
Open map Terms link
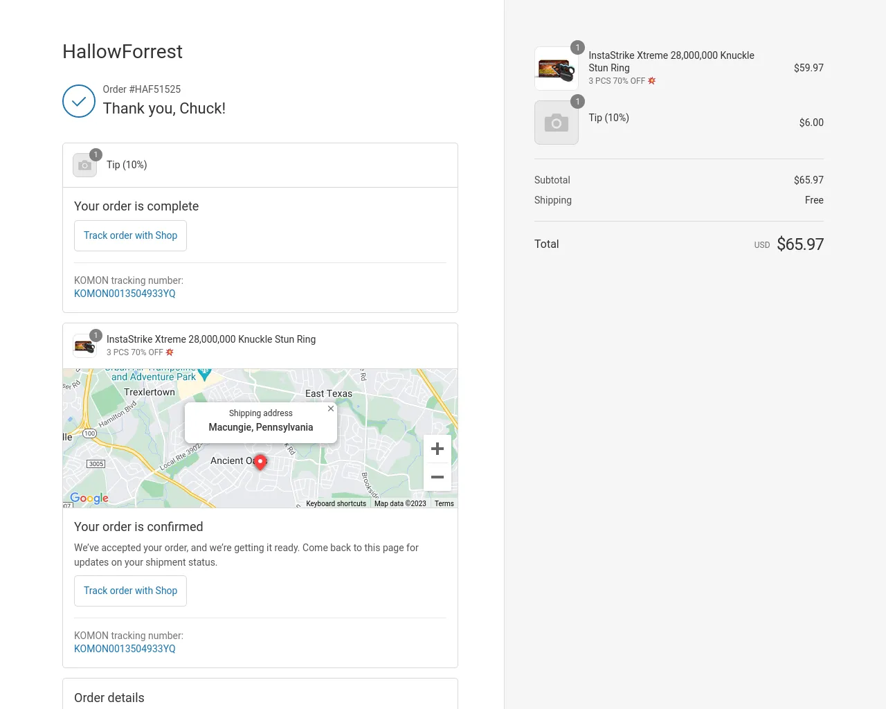444,503
